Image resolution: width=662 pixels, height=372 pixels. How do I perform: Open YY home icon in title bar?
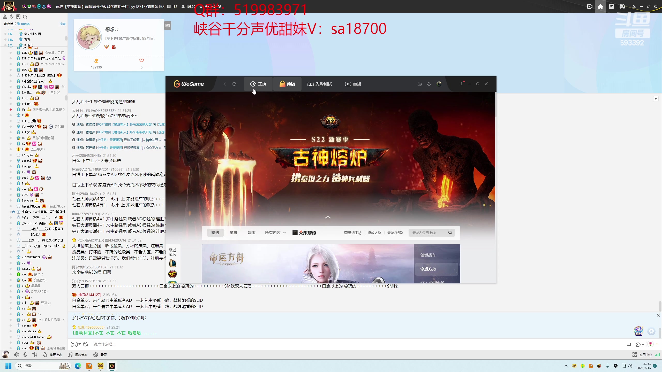[600, 6]
